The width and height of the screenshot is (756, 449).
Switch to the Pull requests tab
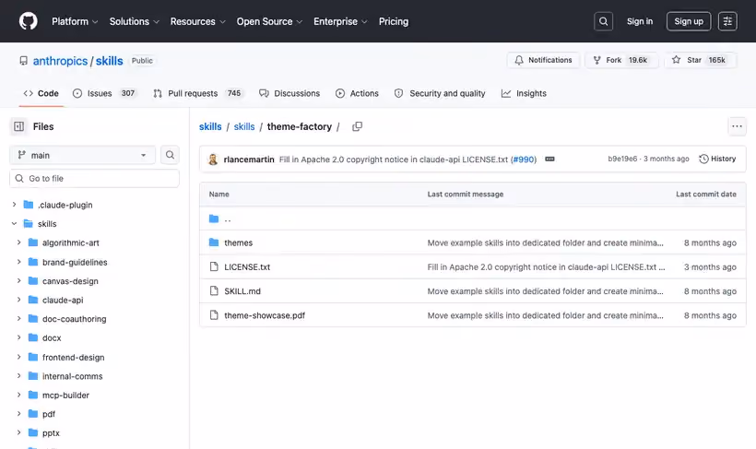[x=197, y=93]
